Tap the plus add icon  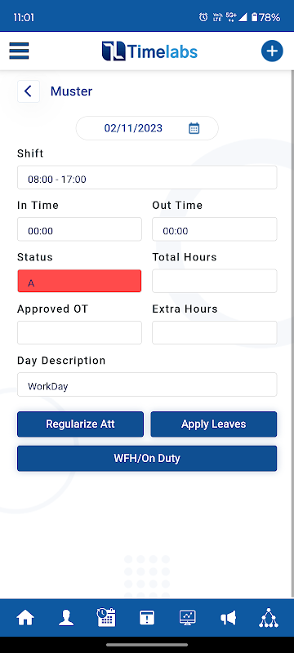point(272,51)
